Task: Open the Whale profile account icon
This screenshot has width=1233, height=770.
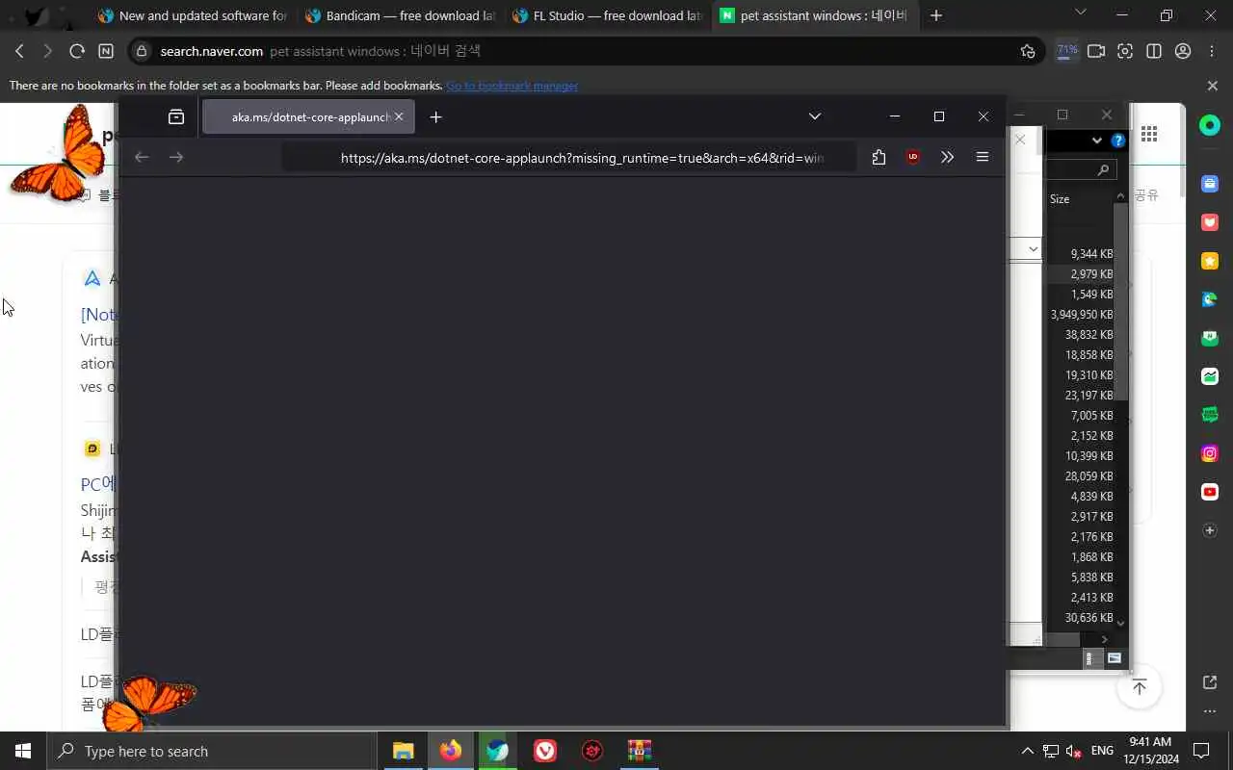Action: tap(1183, 51)
